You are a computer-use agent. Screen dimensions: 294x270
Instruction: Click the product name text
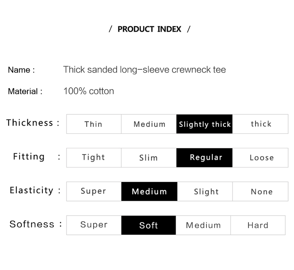tap(144, 70)
